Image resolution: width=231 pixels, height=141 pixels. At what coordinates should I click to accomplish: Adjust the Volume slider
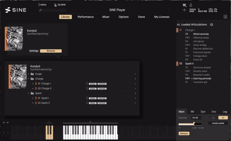(x=190, y=124)
